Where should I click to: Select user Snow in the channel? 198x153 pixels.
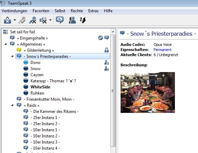pos(35,69)
